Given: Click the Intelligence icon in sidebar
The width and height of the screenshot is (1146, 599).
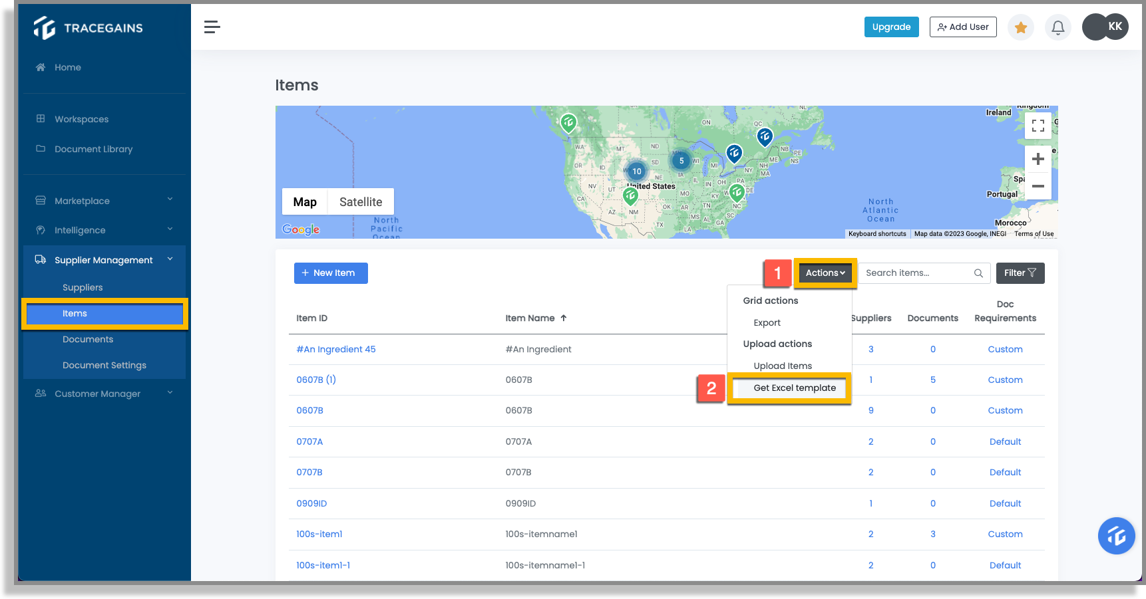Looking at the screenshot, I should coord(41,230).
